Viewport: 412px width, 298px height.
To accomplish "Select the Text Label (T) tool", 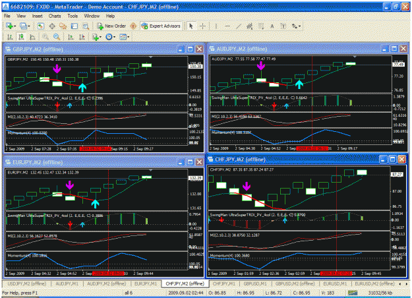I will click(283, 26).
